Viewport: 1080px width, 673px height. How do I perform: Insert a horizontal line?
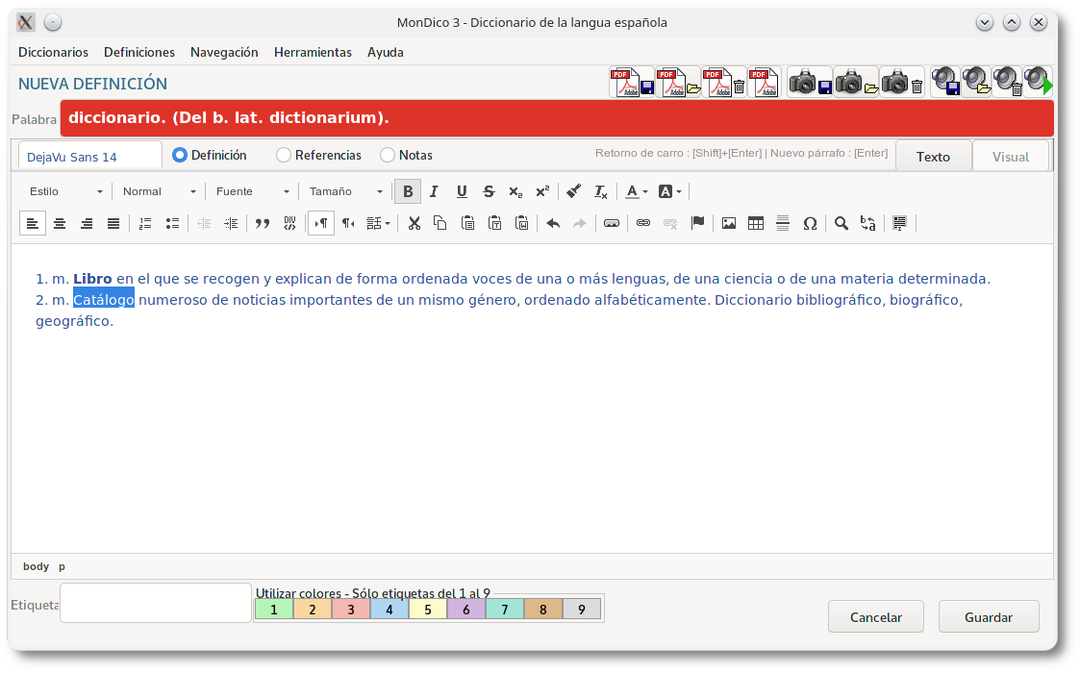pos(783,223)
